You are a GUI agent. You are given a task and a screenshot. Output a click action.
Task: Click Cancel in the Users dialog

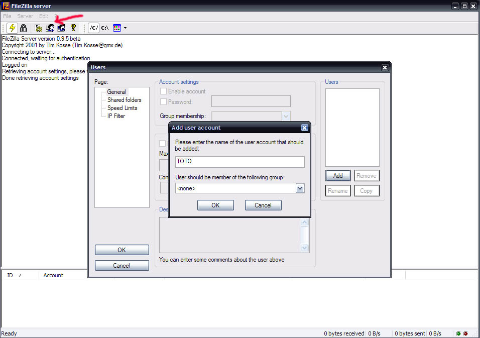pos(122,266)
